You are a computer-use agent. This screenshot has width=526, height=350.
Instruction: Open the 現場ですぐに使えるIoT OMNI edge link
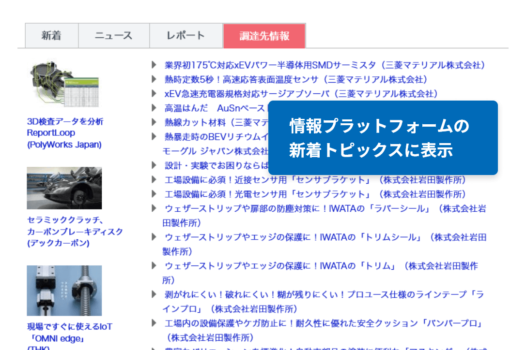point(70,336)
